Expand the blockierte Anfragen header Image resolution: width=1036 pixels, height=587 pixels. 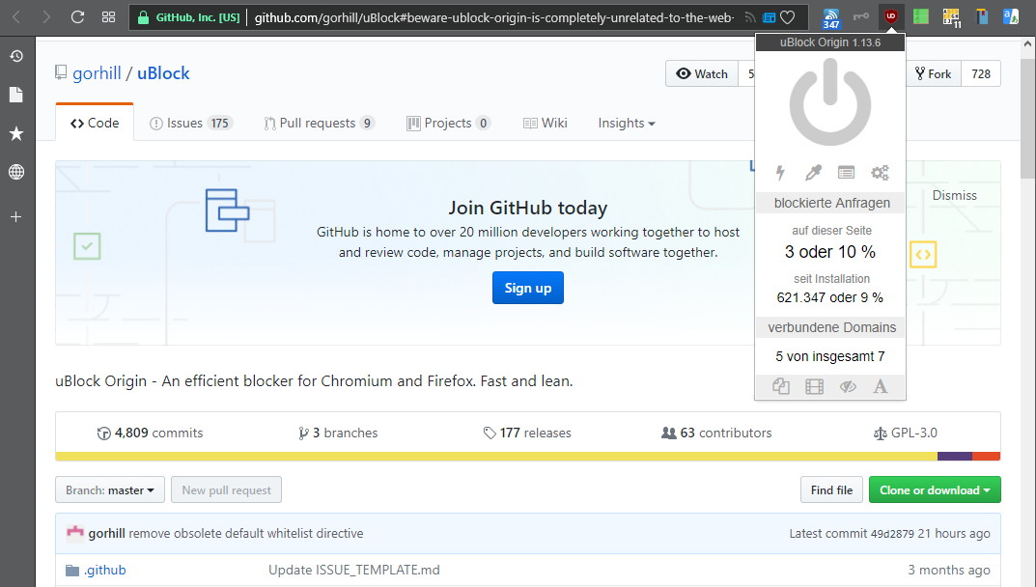click(x=830, y=203)
